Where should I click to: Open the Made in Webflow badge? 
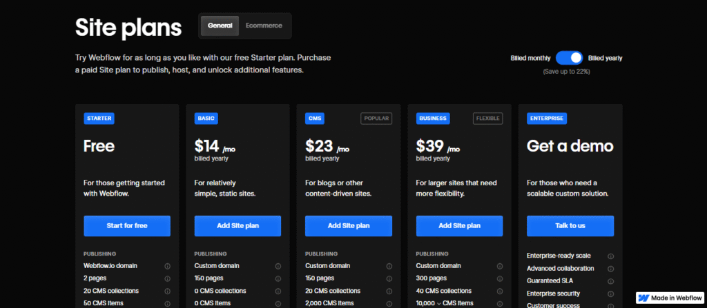point(670,298)
